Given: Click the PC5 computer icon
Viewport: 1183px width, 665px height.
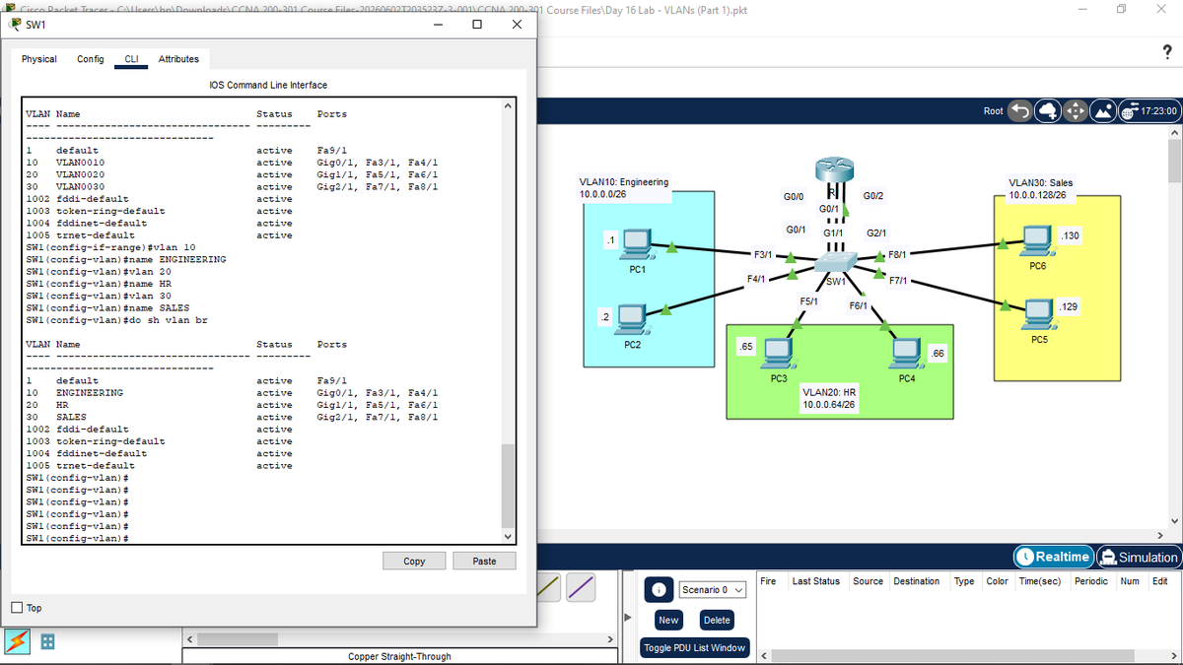Looking at the screenshot, I should [1037, 313].
